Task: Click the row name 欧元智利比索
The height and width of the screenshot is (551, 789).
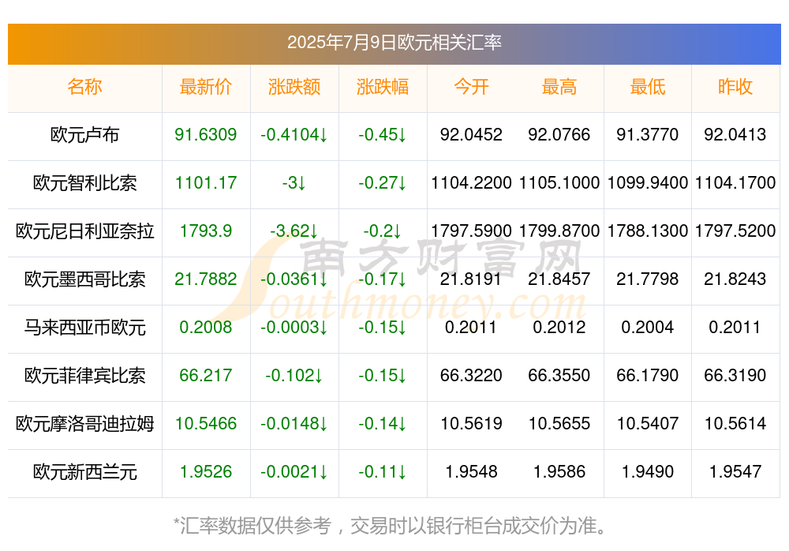Action: coord(84,183)
